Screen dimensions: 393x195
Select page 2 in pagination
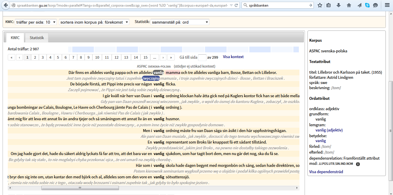click(x=35, y=57)
